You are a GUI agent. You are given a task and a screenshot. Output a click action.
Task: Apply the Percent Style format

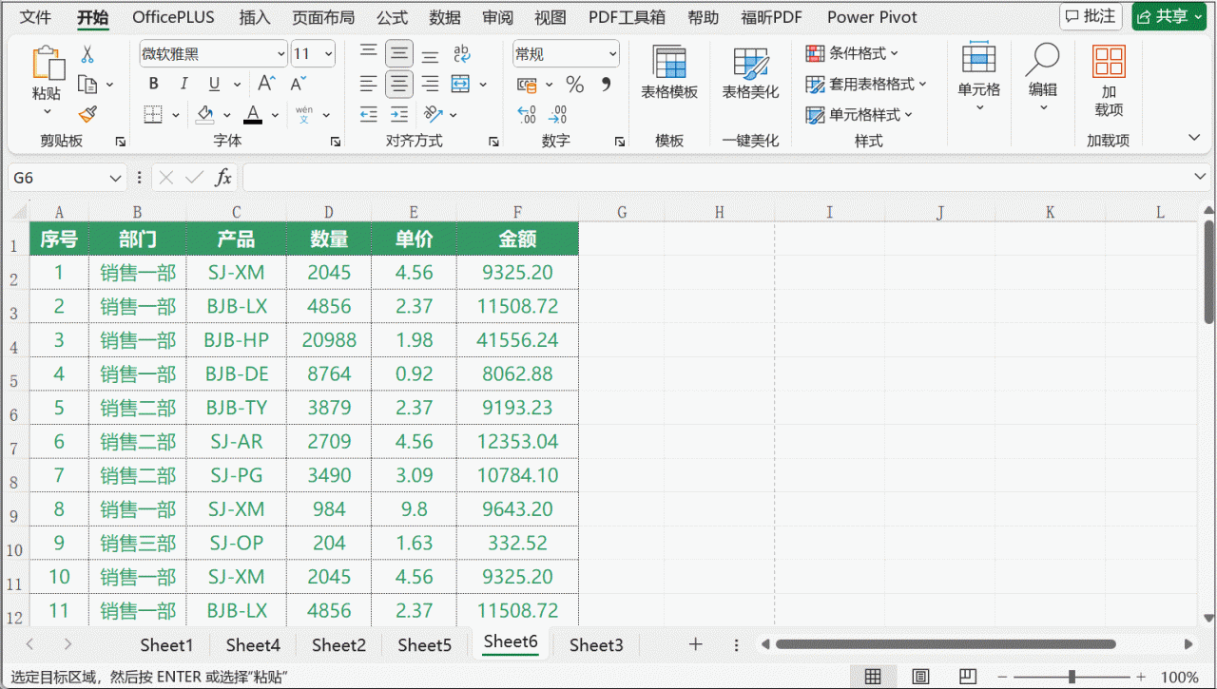click(x=575, y=85)
